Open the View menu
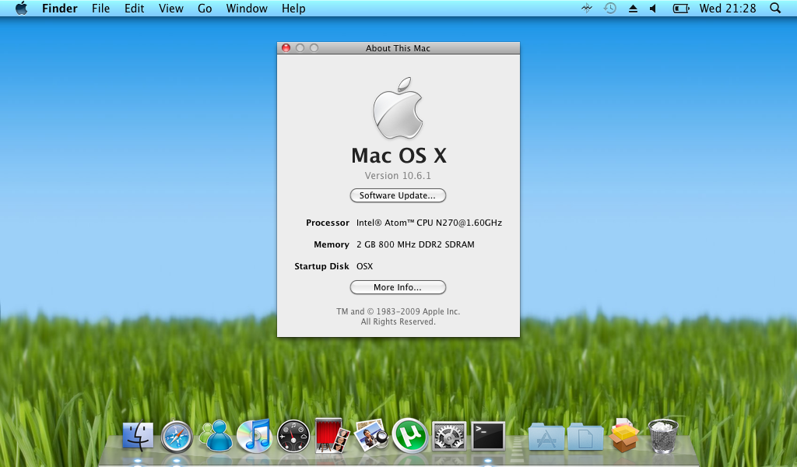797x467 pixels. [x=170, y=8]
